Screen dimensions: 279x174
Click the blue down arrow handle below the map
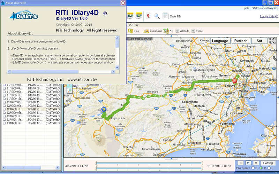coord(171,159)
